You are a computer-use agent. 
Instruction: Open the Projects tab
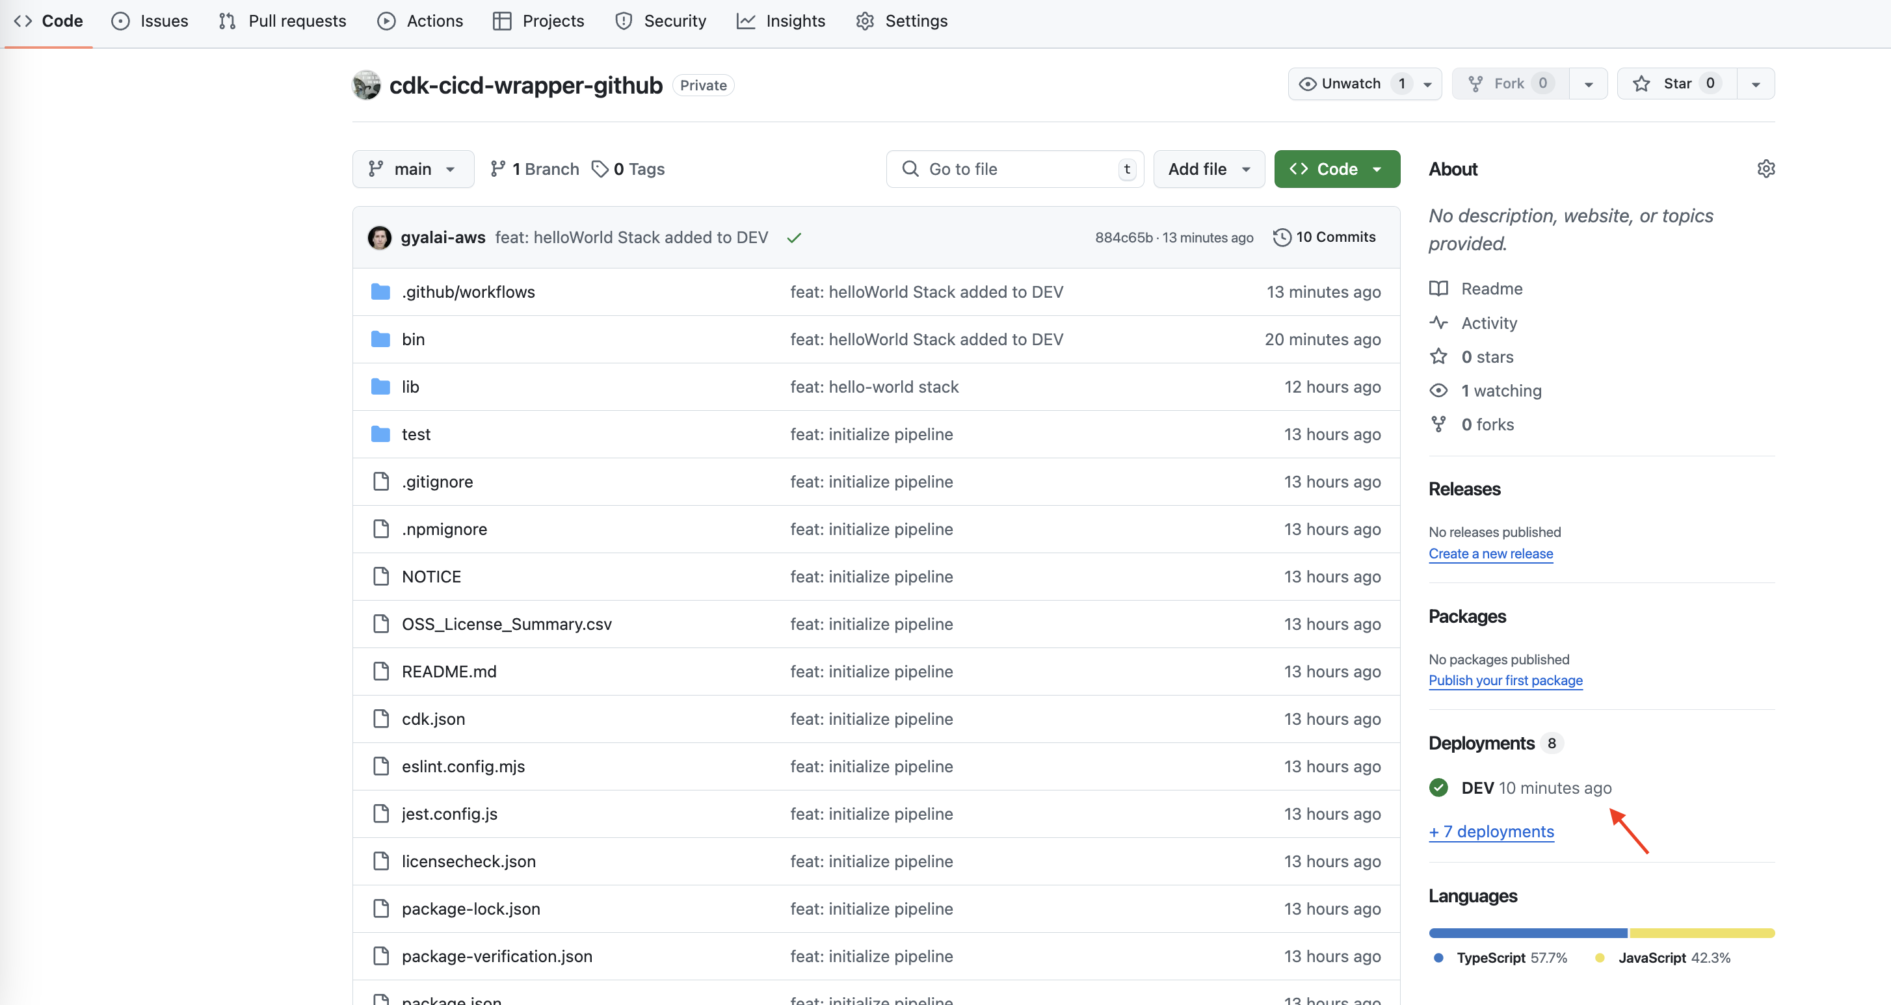539,21
